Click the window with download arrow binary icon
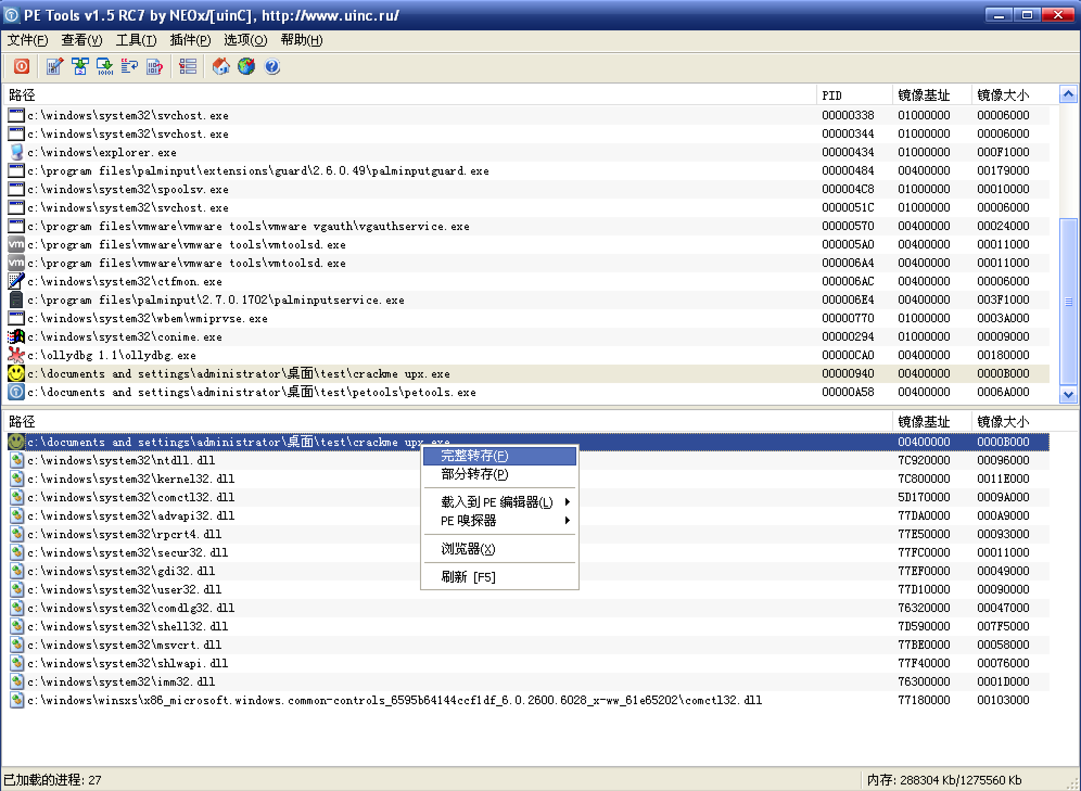The image size is (1081, 791). pyautogui.click(x=105, y=67)
